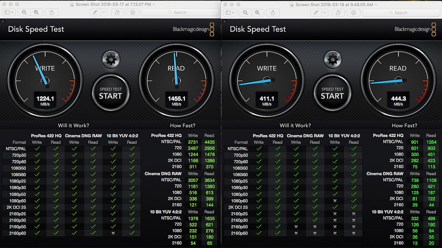Open Share menu in left Preview window

(x=52, y=13)
